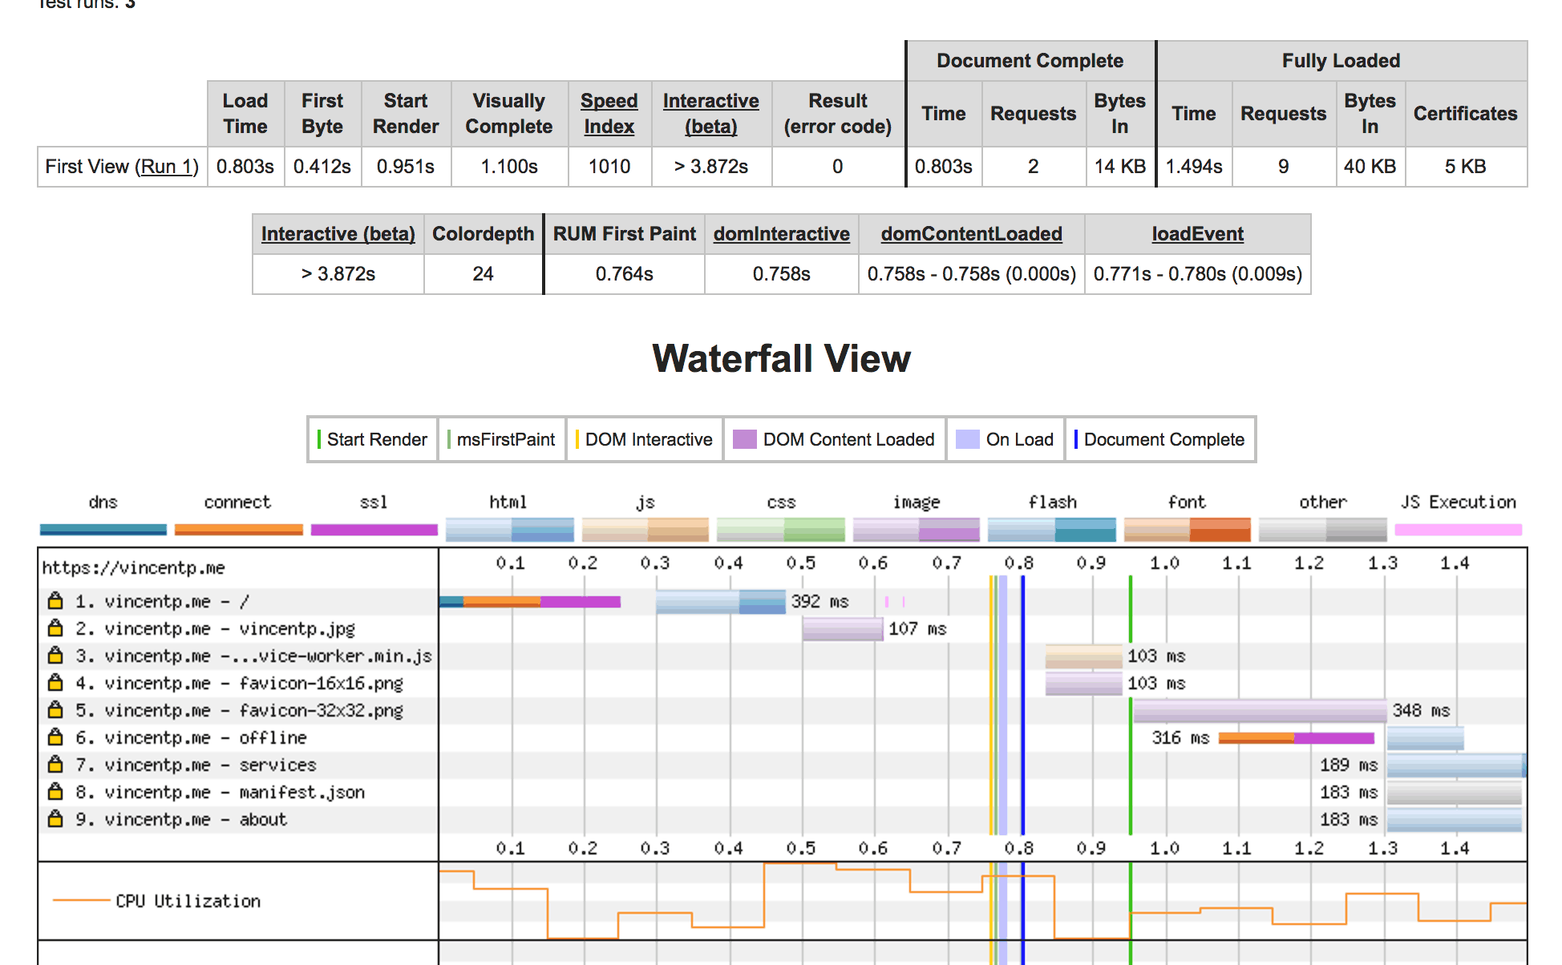Screen dimensions: 1562x965
Task: Open the Interactive (beta) header link
Action: pos(710,114)
